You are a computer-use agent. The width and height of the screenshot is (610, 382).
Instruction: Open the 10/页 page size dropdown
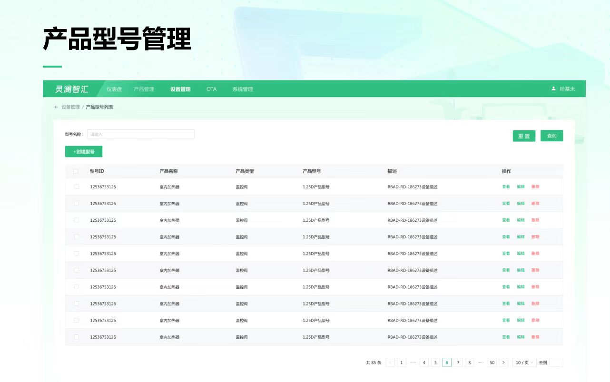524,362
